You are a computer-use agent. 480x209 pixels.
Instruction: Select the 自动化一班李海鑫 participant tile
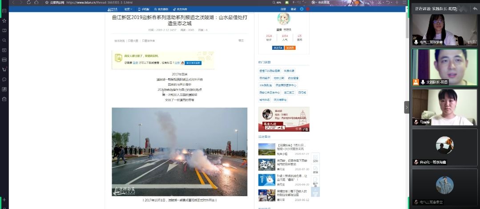(x=444, y=147)
